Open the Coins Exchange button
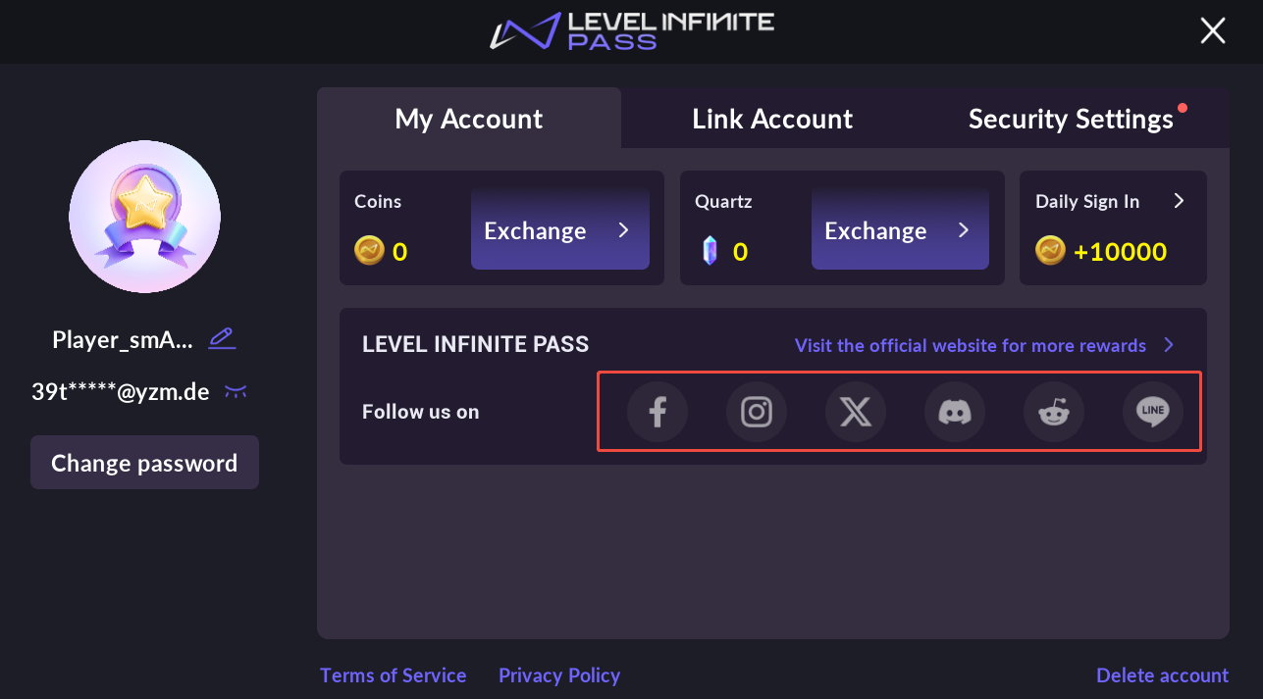Viewport: 1263px width, 699px height. [x=559, y=230]
